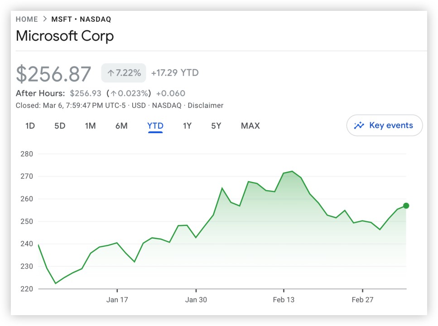Switch to the 1D time range
This screenshot has width=438, height=326.
30,126
